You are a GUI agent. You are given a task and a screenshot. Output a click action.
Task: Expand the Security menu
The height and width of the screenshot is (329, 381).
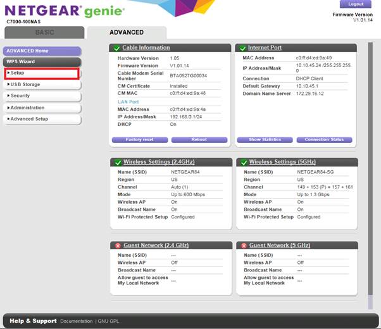42,96
